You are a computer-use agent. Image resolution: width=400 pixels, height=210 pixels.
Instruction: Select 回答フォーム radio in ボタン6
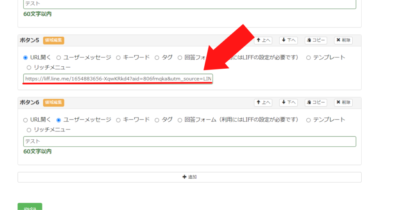tap(180, 120)
